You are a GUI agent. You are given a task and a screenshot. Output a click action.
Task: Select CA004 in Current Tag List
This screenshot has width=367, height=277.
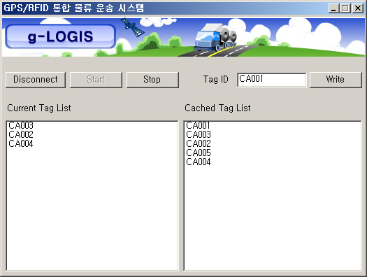tap(21, 144)
